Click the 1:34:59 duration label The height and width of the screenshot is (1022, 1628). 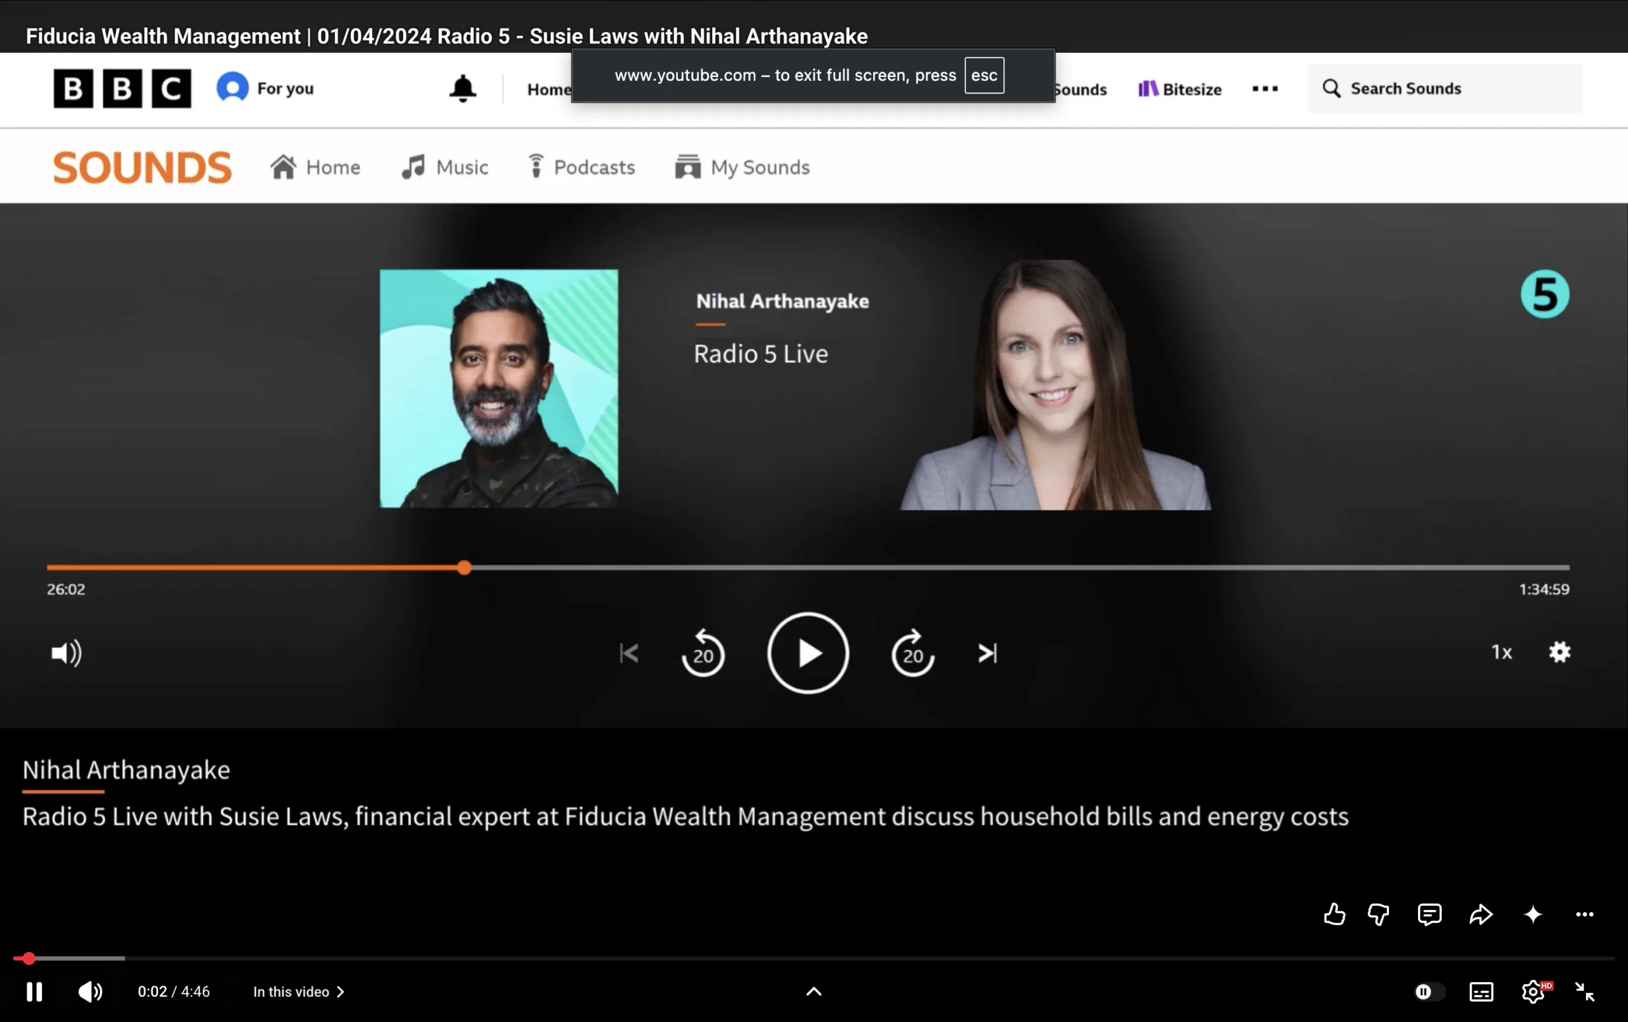[1544, 590]
